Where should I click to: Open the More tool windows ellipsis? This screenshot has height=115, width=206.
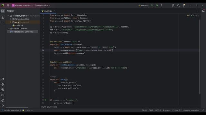coord(3,23)
